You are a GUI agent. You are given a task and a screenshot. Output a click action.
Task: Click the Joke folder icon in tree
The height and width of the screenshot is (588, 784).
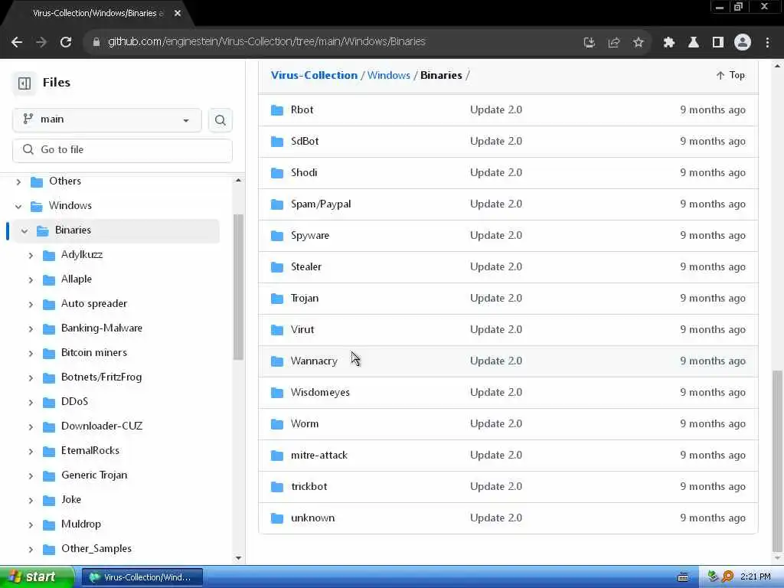click(49, 500)
